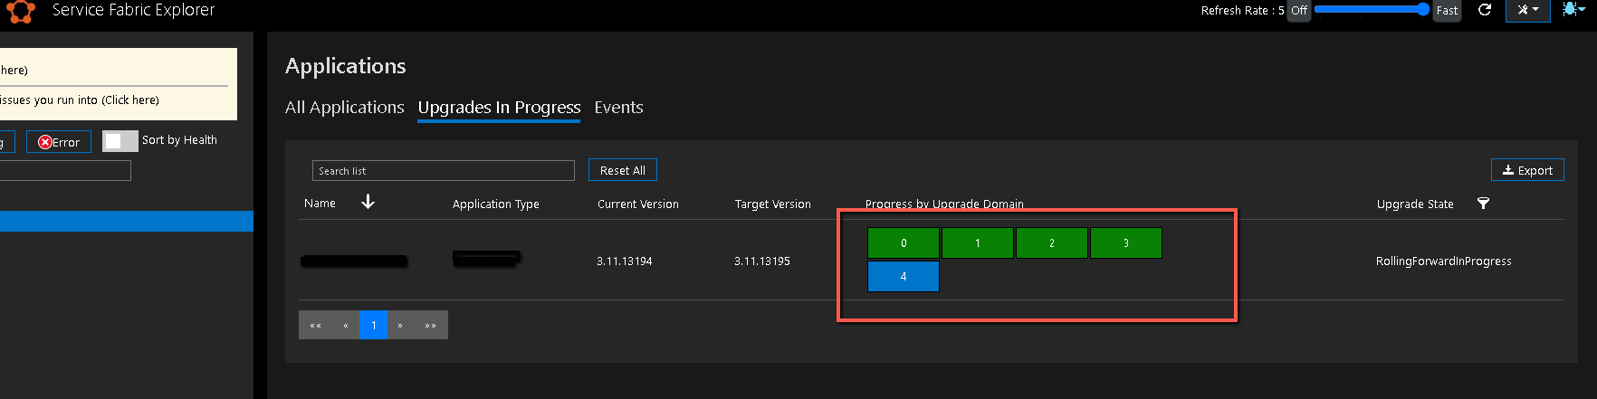
Task: Open the settings tools dropdown in top bar
Action: 1528,10
